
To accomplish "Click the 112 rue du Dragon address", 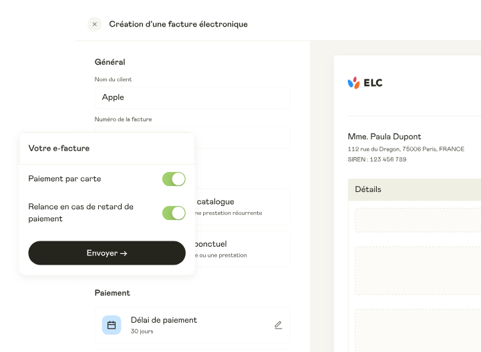I will [406, 149].
